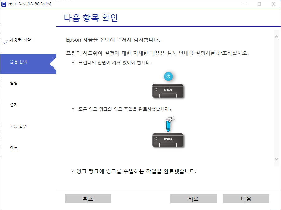Click the printer image under power icon

168,91
